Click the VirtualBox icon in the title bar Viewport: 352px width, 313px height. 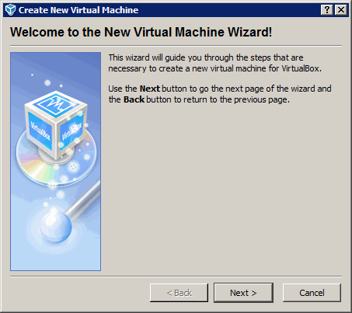[11, 10]
